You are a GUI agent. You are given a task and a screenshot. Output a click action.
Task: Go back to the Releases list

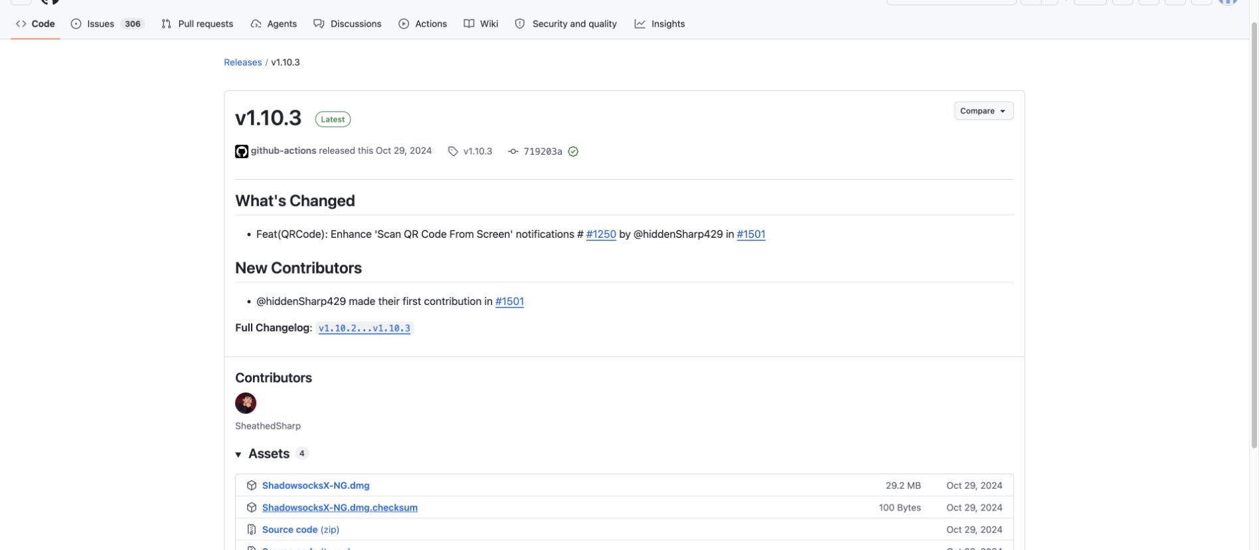pos(242,62)
